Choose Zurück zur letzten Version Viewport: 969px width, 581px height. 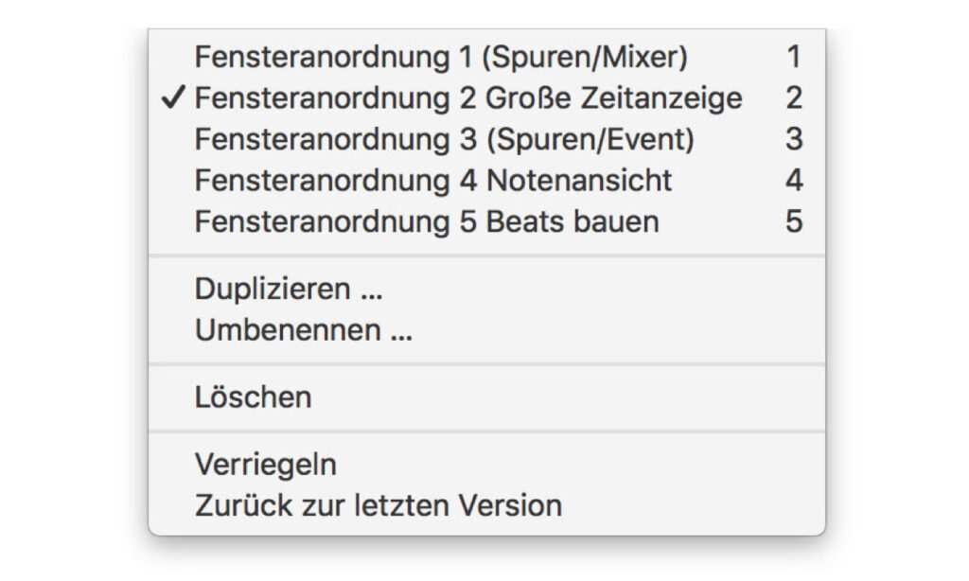pos(487,505)
